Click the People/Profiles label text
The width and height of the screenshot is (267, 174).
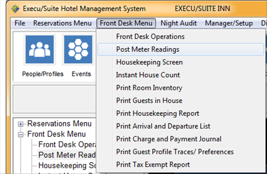click(x=43, y=74)
